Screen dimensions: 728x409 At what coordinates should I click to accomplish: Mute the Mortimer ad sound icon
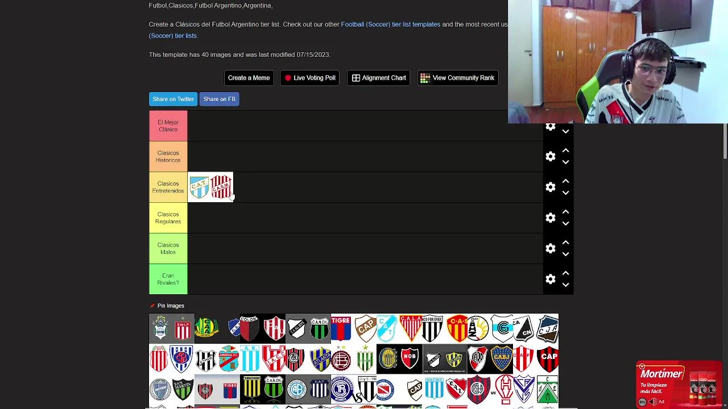point(653,402)
